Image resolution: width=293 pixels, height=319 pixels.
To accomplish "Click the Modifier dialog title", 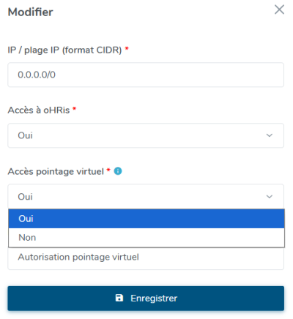I will pos(31,12).
